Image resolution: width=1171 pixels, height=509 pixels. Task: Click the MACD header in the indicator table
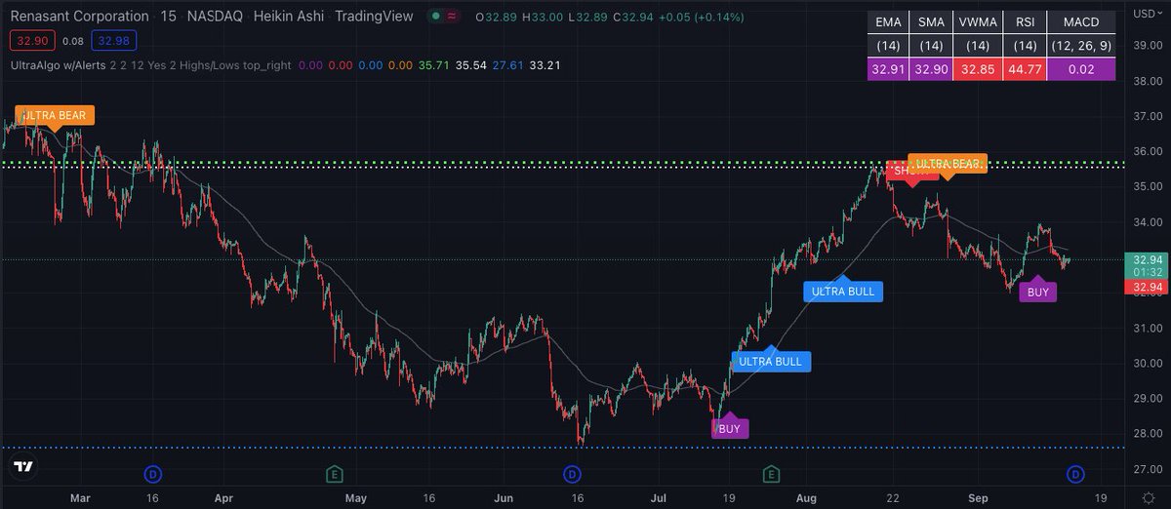(1081, 23)
